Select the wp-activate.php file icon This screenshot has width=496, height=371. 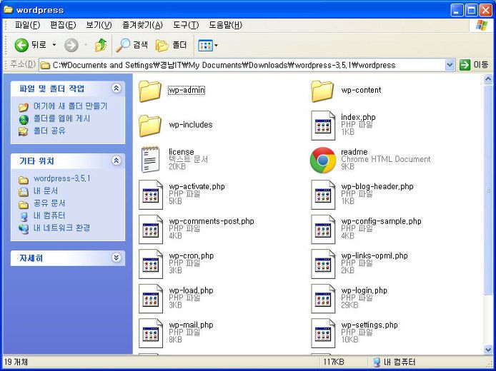151,195
